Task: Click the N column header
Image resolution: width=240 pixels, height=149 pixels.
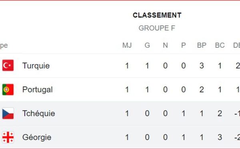Action: (165, 45)
